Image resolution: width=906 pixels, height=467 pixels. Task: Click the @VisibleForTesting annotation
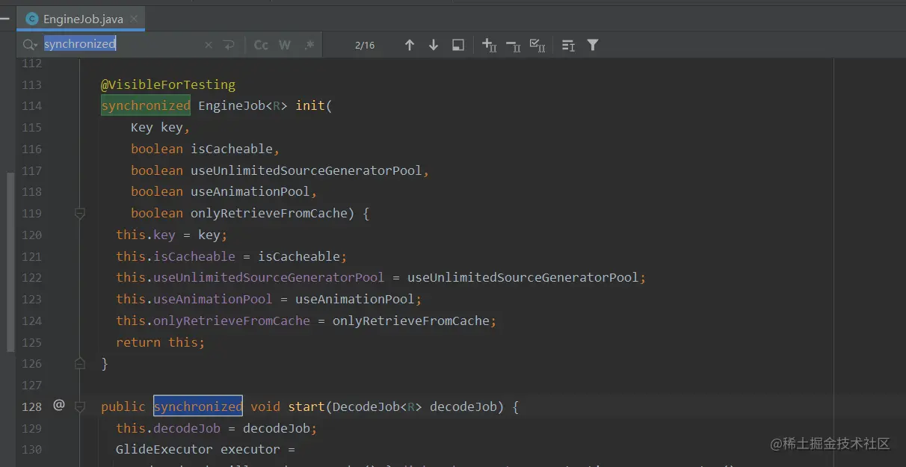tap(168, 84)
